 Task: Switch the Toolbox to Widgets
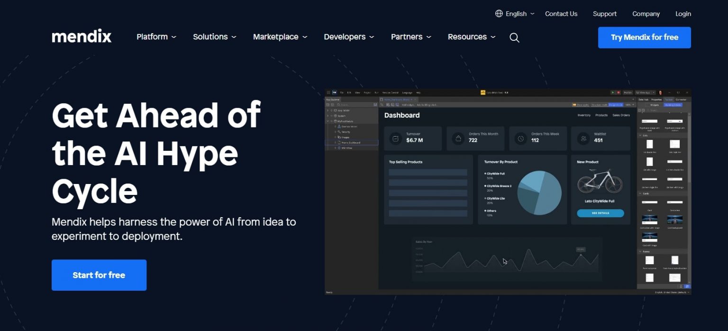click(655, 105)
